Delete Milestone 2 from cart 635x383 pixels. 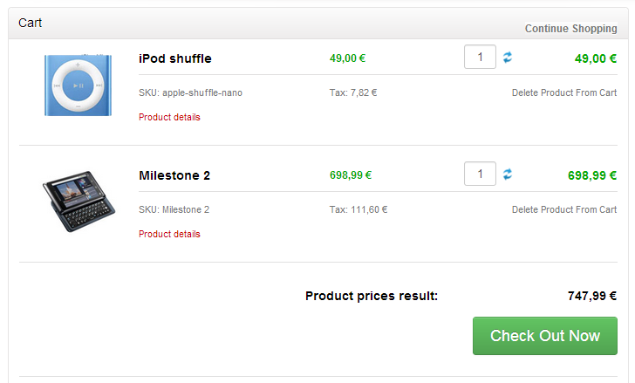click(564, 209)
